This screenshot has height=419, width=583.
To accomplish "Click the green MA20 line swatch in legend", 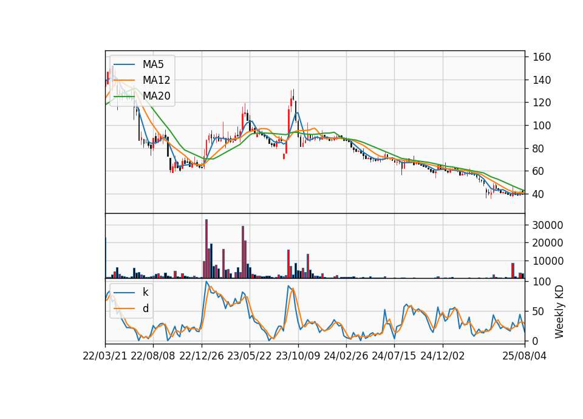I will tap(124, 97).
